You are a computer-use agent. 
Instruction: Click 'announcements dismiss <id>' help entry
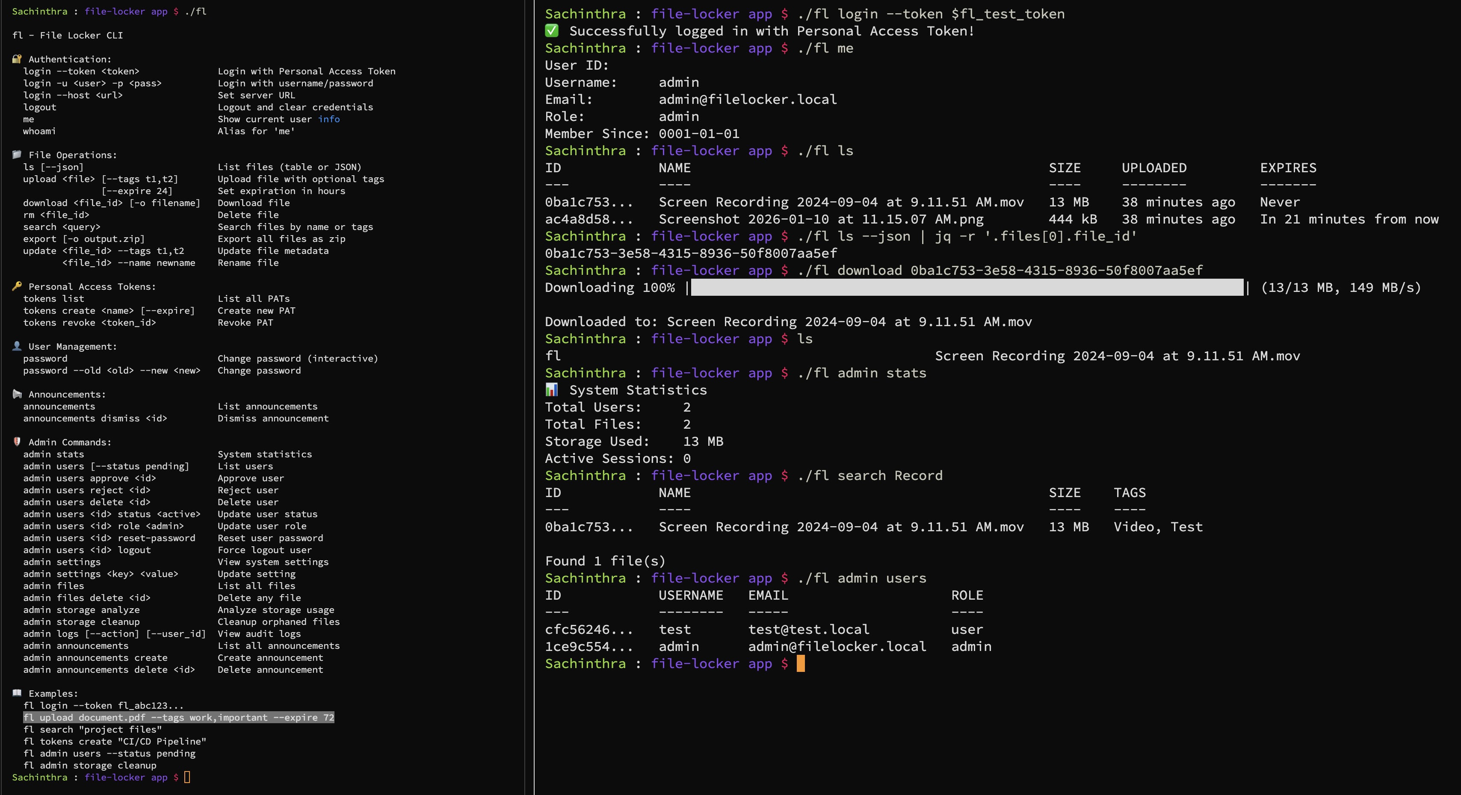point(95,418)
